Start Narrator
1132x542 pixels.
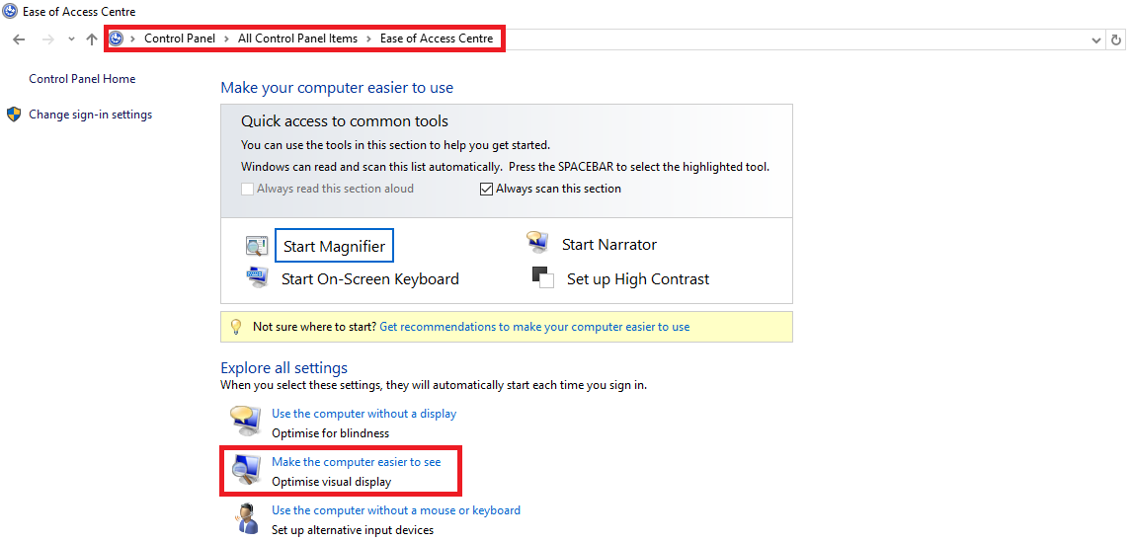[x=609, y=245]
